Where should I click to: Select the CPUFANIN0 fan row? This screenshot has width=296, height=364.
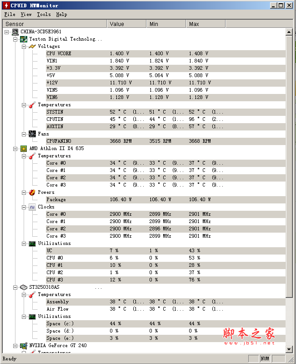166,141
